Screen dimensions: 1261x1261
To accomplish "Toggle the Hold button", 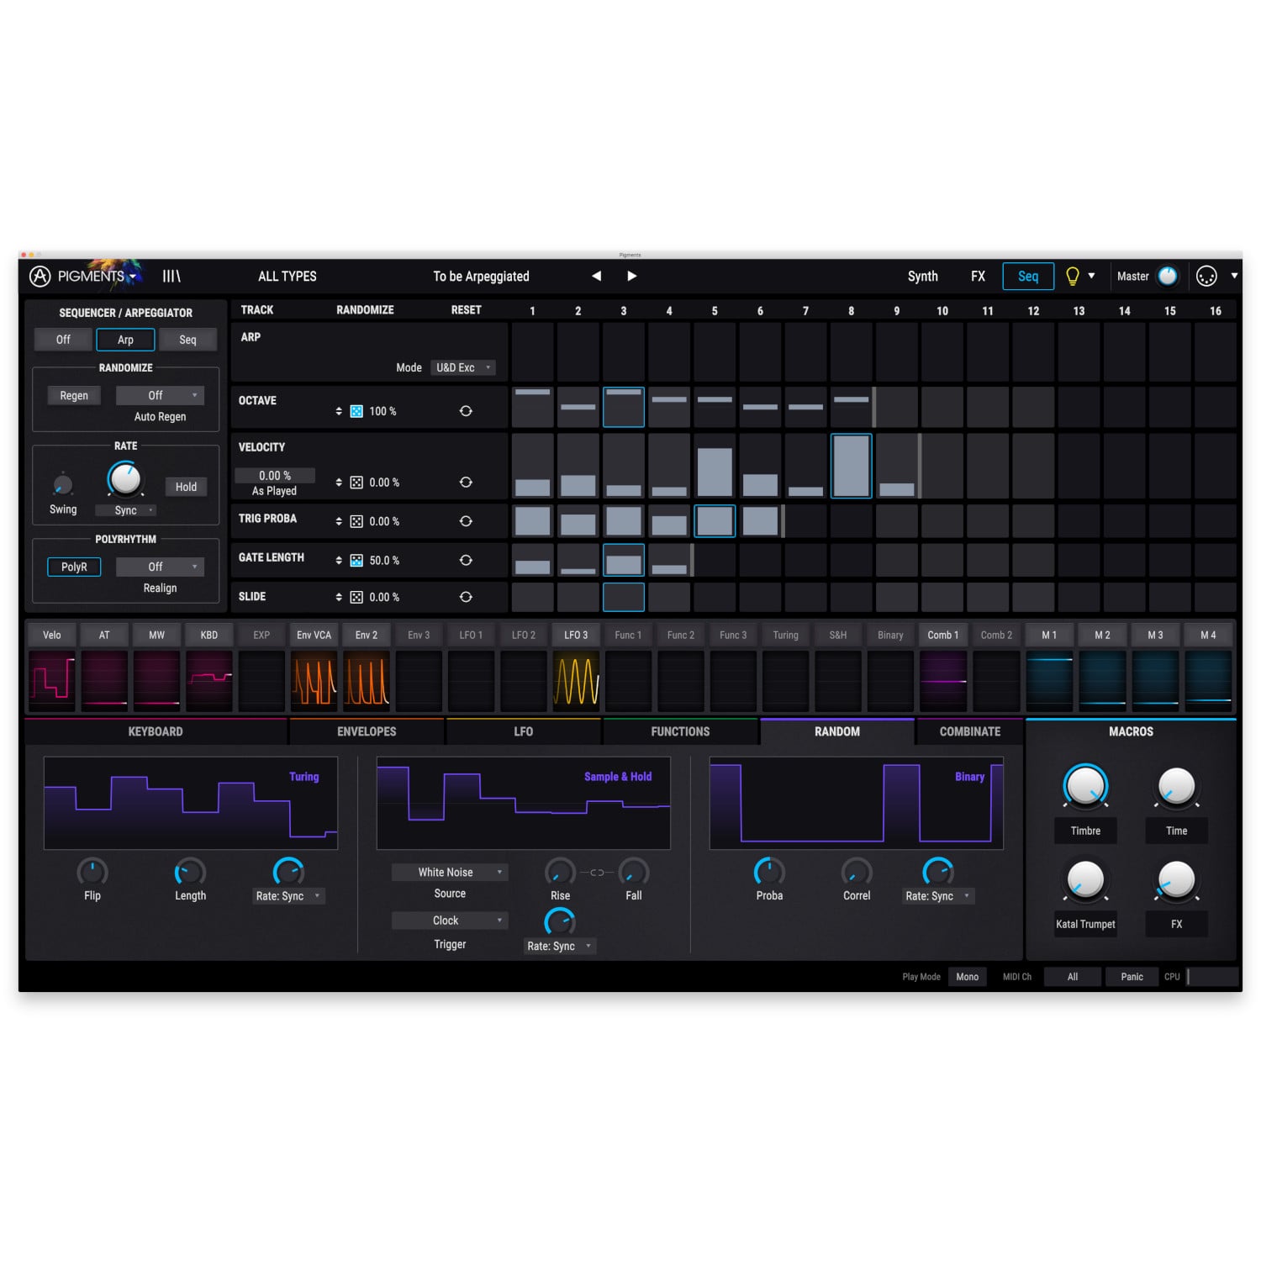I will coord(186,487).
